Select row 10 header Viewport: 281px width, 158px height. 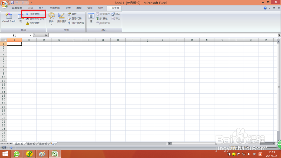pyautogui.click(x=3, y=77)
